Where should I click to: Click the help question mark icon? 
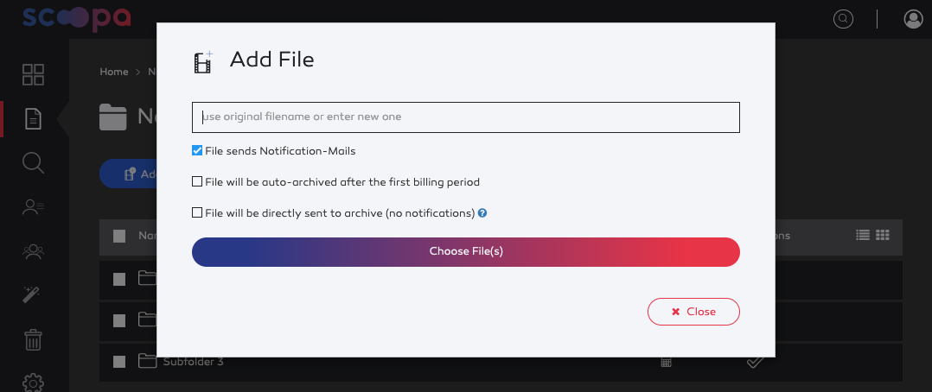click(482, 212)
